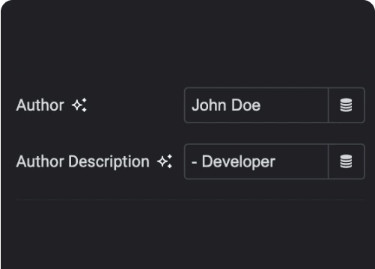Viewport: 375px width, 269px height.
Task: Click the AI sparkle icon beside Author
Action: pyautogui.click(x=79, y=105)
